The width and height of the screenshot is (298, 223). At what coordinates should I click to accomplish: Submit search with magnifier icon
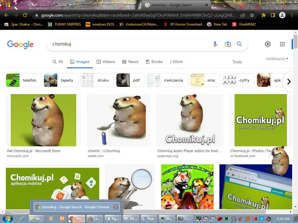point(239,44)
